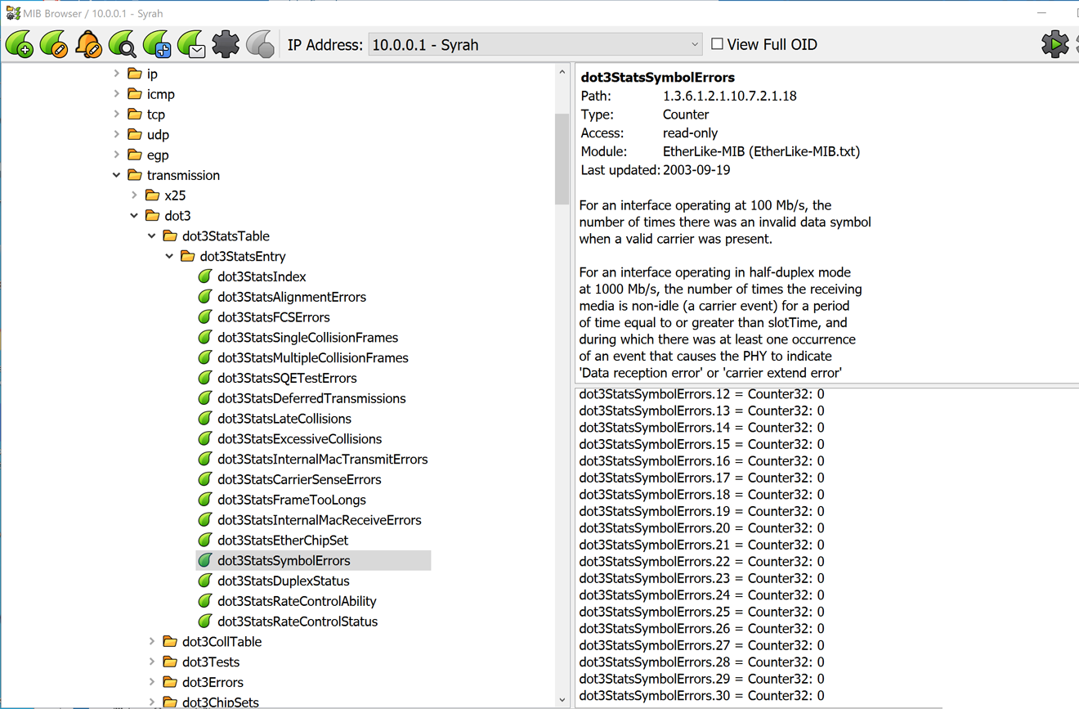The width and height of the screenshot is (1079, 709).
Task: Open the IP Address dropdown
Action: pyautogui.click(x=694, y=45)
